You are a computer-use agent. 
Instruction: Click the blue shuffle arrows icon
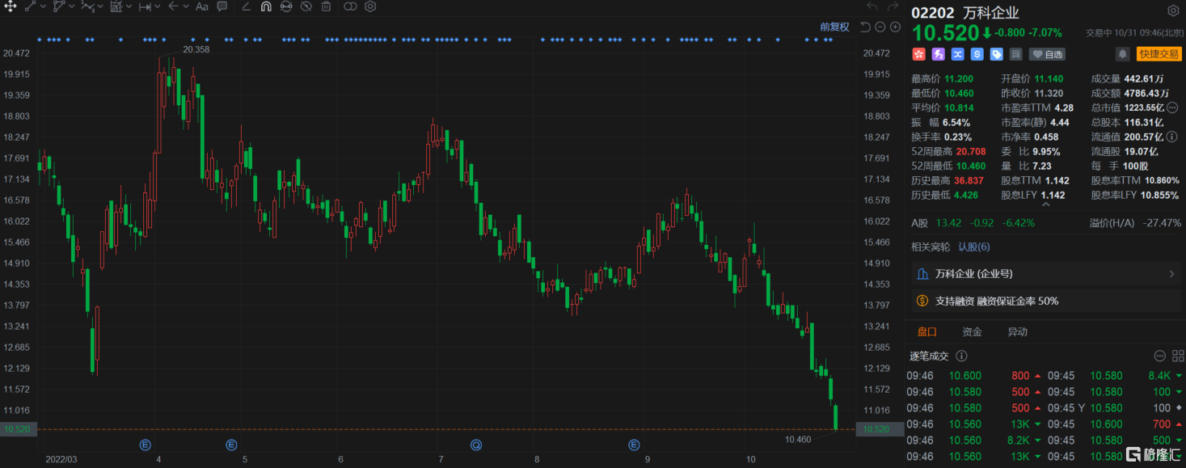(958, 54)
